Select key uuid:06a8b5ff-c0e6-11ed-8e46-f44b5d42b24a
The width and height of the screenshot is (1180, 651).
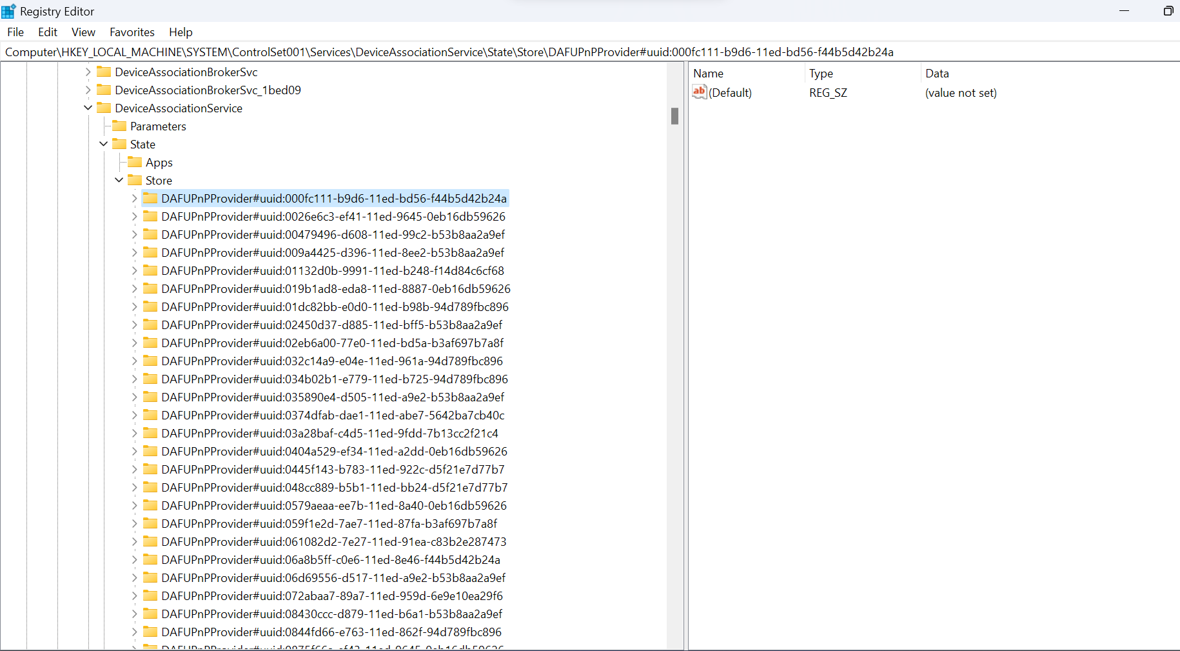point(331,560)
